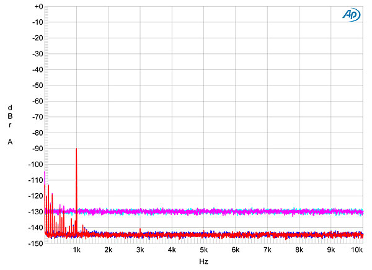Click the 3k frequency axis label
The width and height of the screenshot is (372, 270).
pyautogui.click(x=140, y=250)
